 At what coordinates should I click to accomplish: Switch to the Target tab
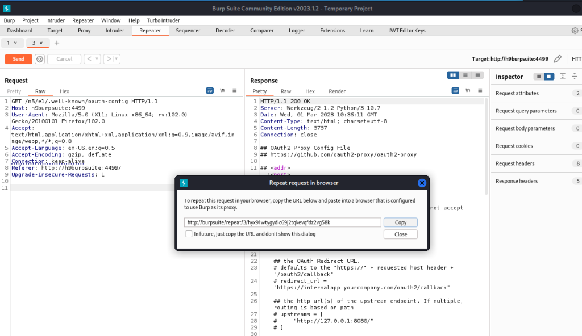pos(55,31)
